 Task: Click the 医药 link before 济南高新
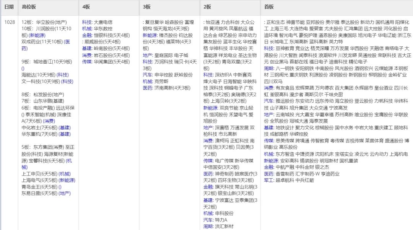click(x=148, y=88)
